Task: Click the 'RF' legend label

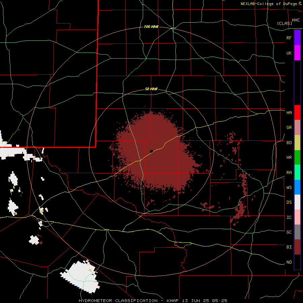Action: tap(289, 38)
